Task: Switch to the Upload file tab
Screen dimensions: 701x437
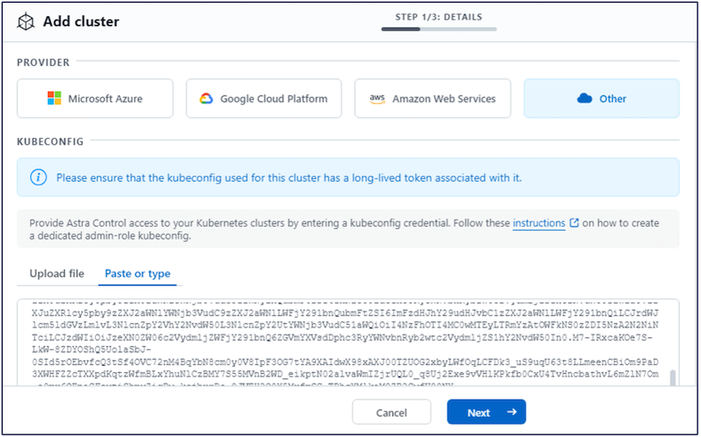Action: (x=57, y=273)
